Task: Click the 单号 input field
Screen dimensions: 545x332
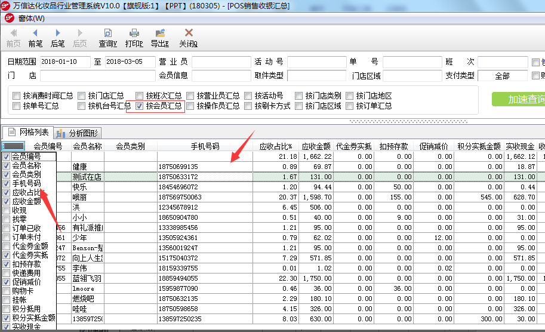Action: pos(412,62)
